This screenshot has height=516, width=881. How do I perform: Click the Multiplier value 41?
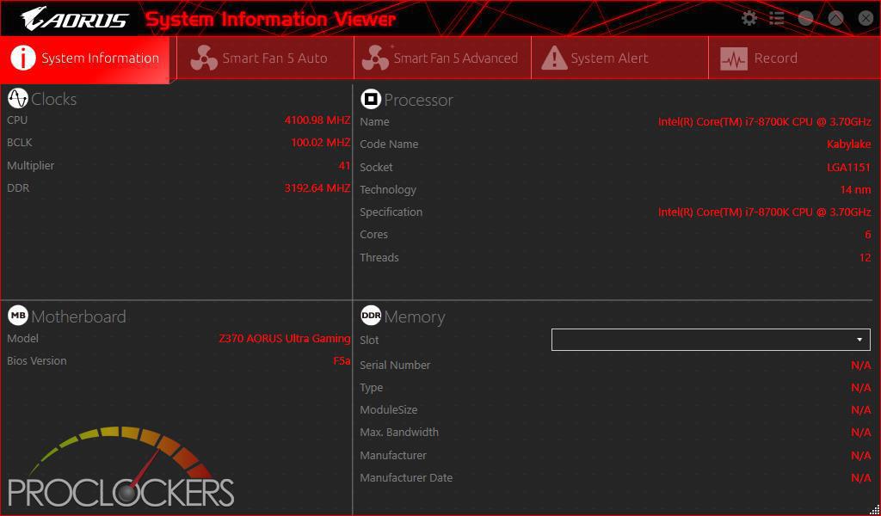[x=344, y=166]
